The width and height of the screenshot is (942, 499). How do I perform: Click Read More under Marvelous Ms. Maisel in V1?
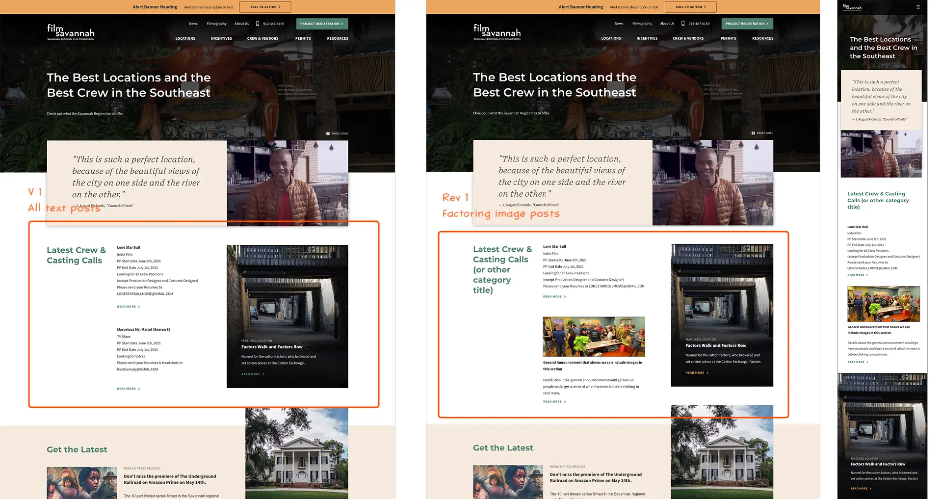(x=129, y=389)
